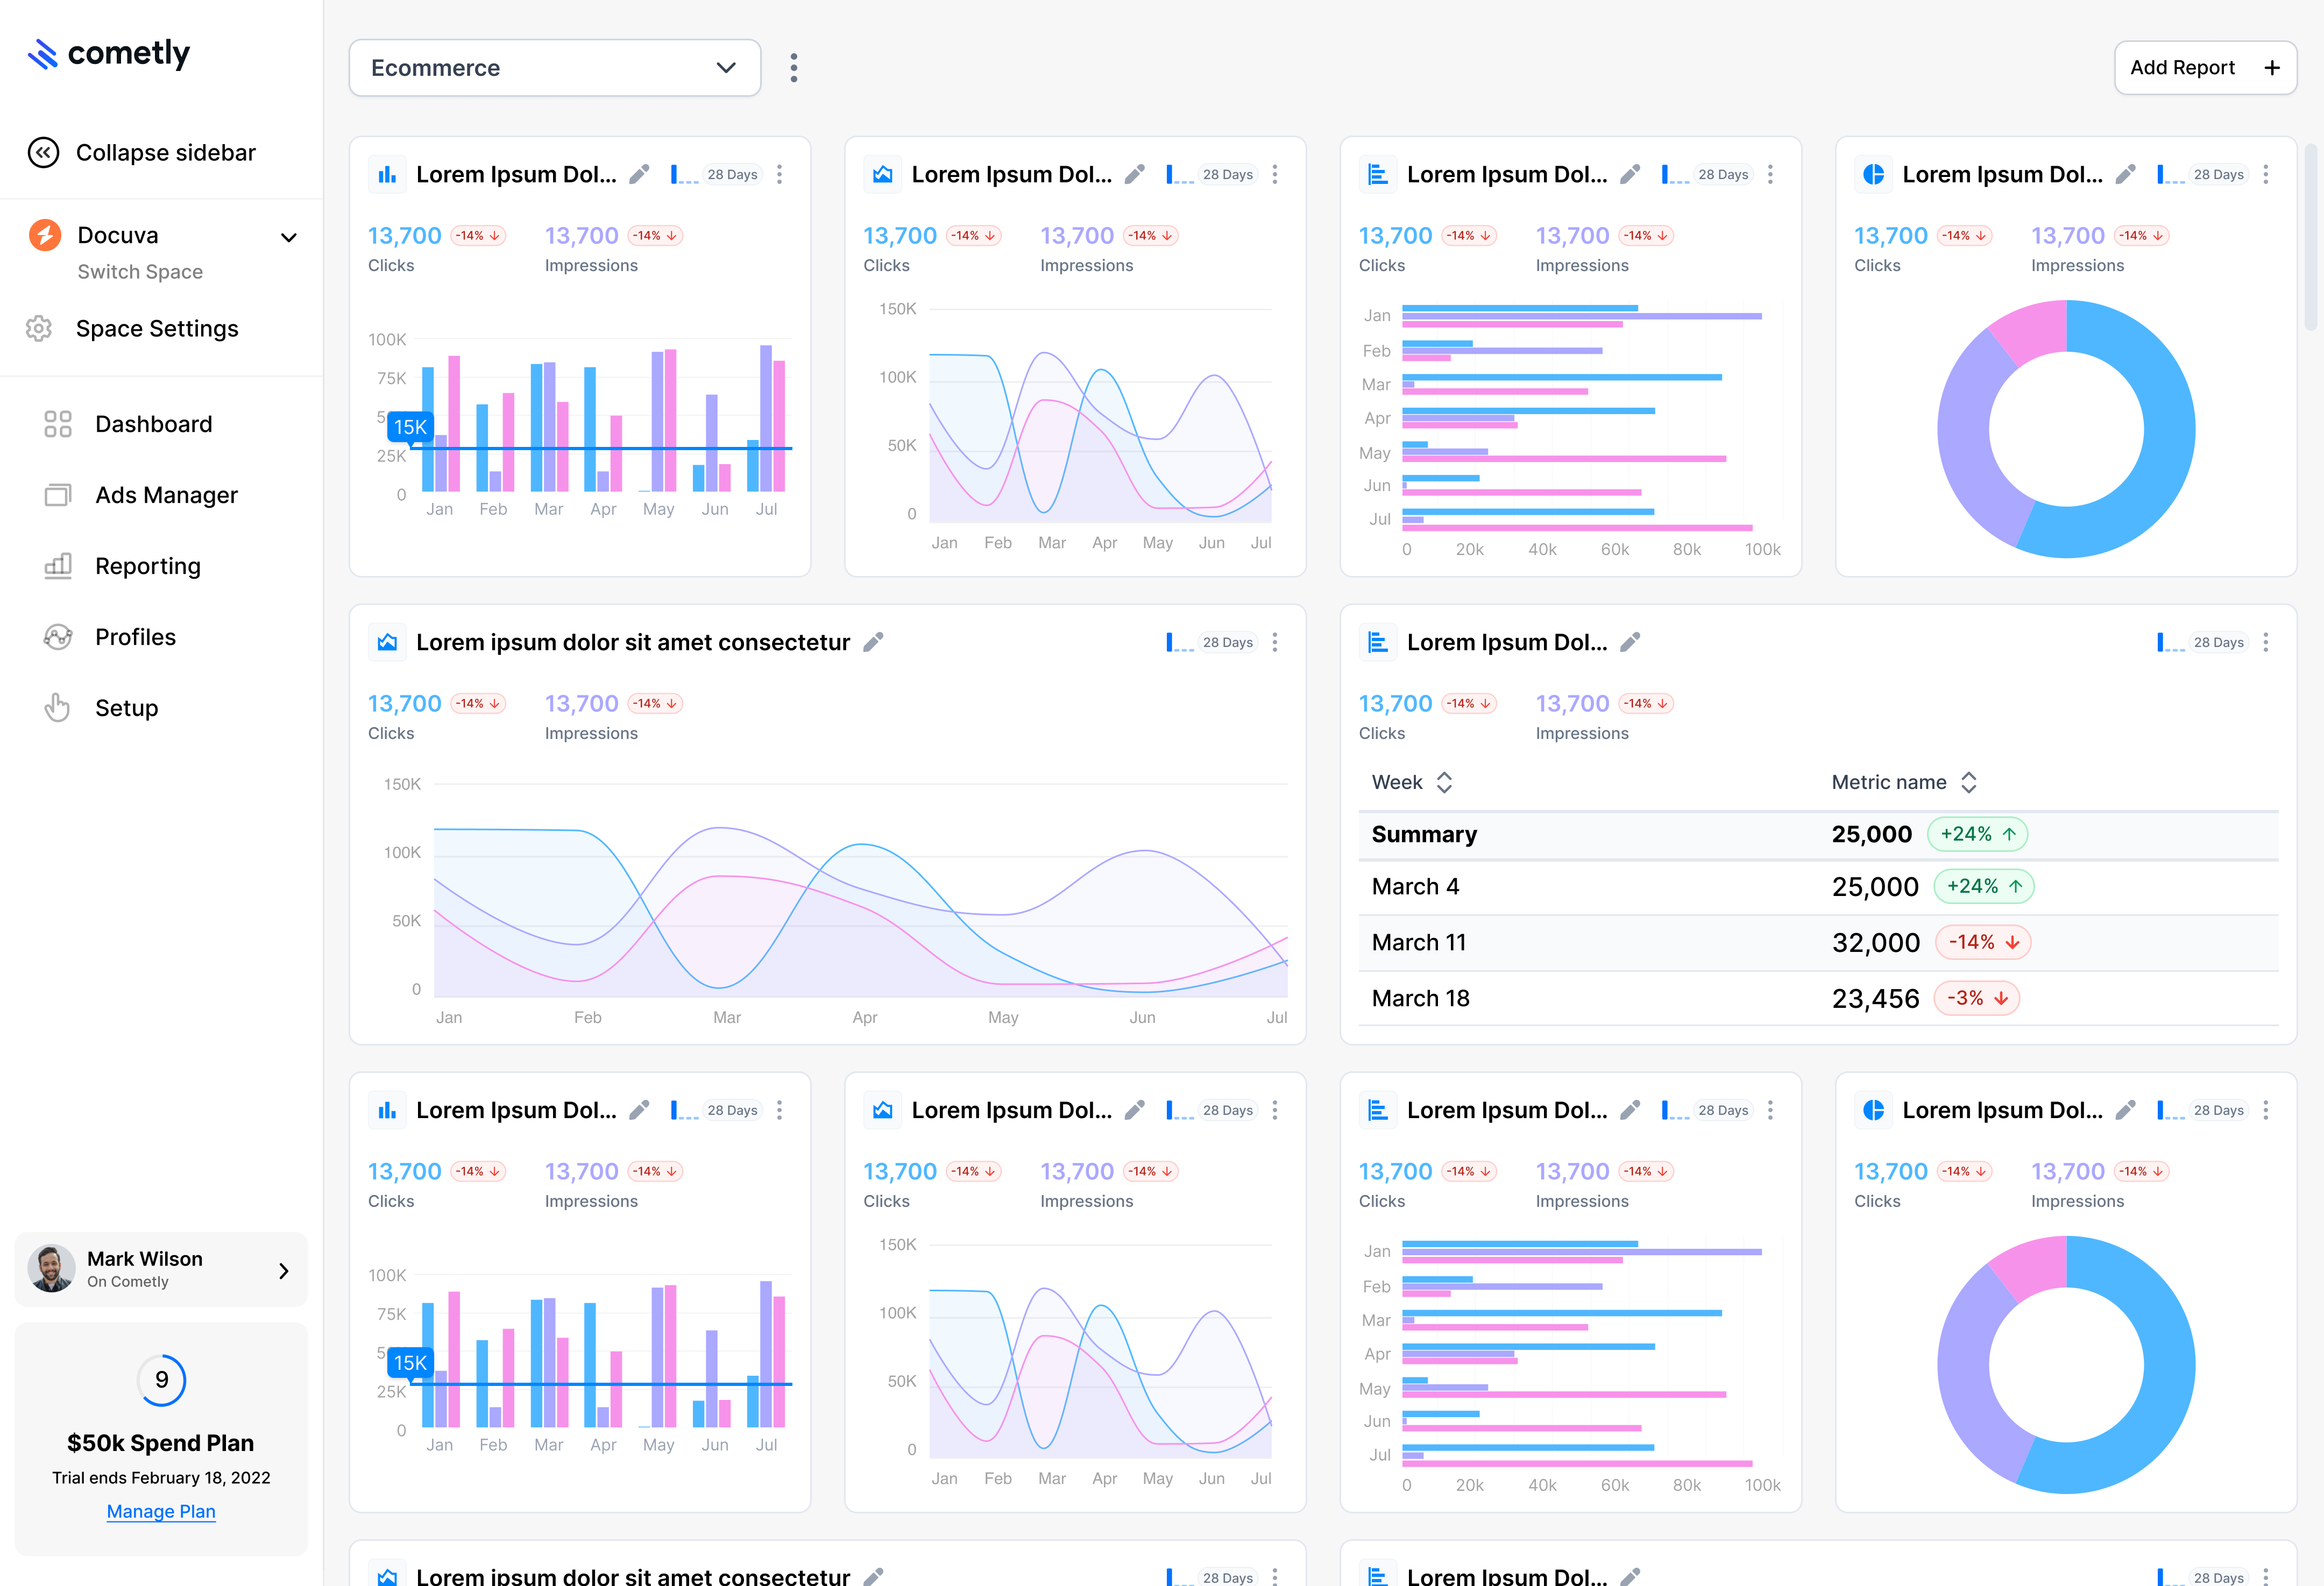The height and width of the screenshot is (1586, 2324).
Task: Open the Dashboard page
Action: tap(128, 424)
